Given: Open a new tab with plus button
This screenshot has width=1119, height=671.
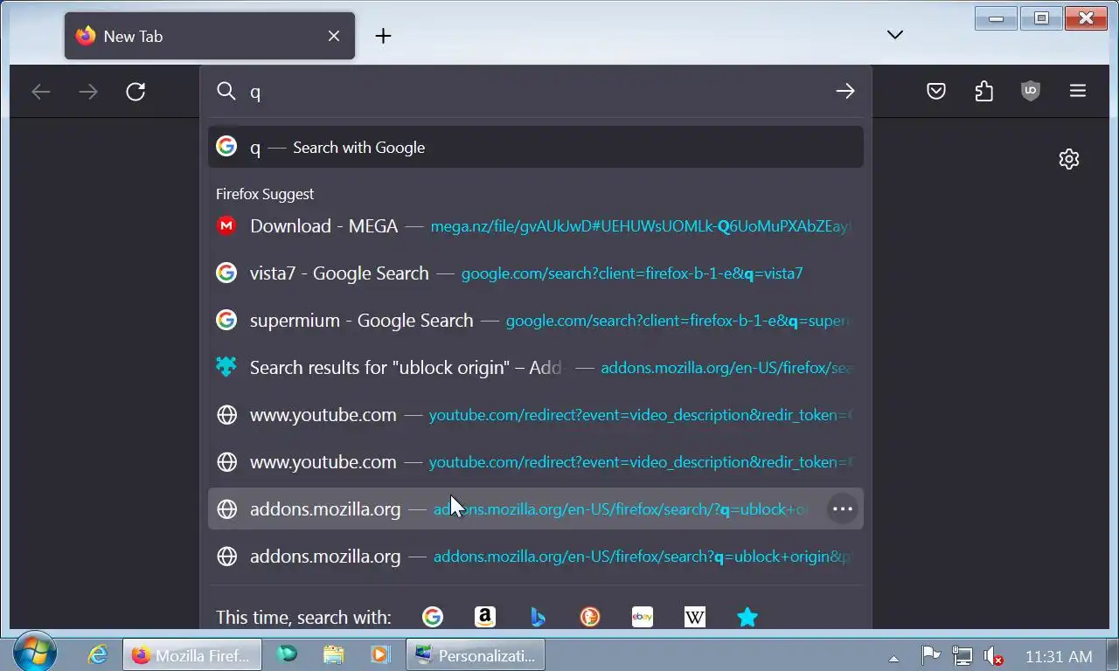Looking at the screenshot, I should [383, 36].
